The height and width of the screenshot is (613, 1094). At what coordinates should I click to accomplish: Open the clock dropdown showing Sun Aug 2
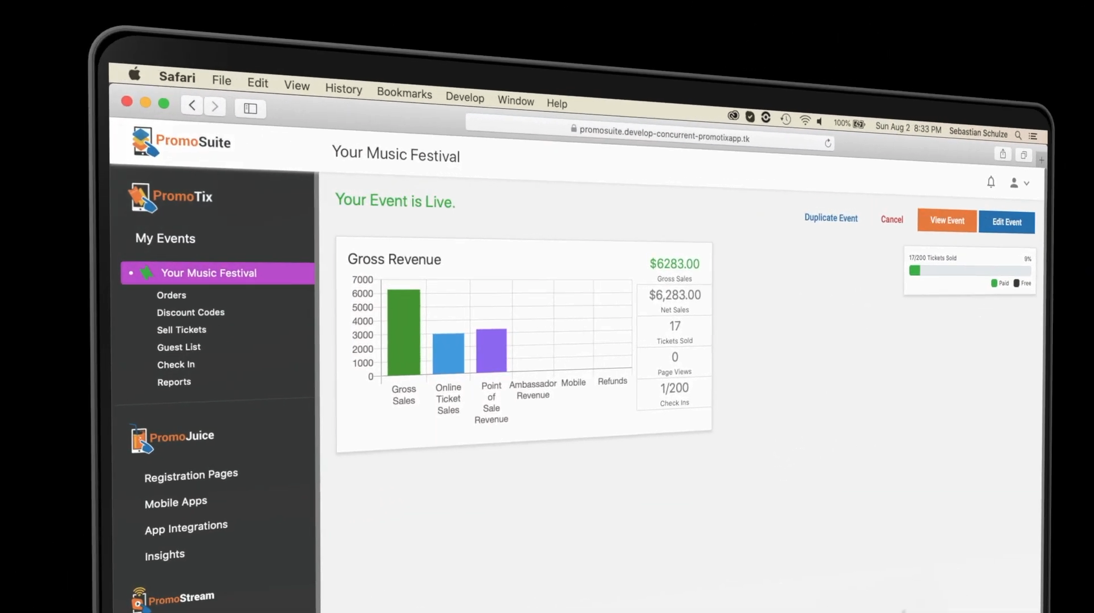[908, 126]
